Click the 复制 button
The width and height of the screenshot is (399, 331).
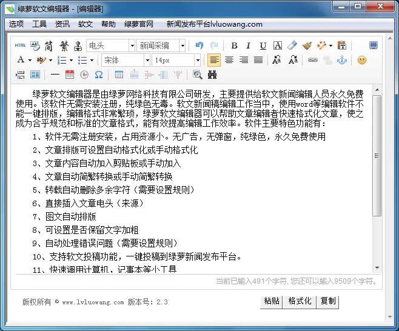[327, 302]
